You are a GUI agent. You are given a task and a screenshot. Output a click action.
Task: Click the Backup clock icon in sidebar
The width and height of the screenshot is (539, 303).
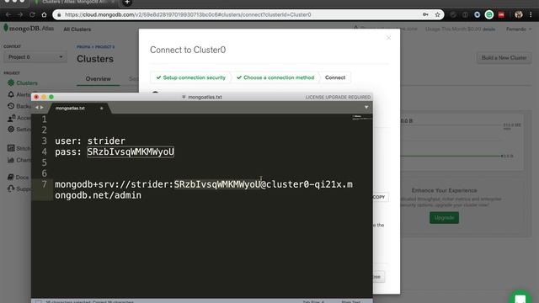click(11, 106)
